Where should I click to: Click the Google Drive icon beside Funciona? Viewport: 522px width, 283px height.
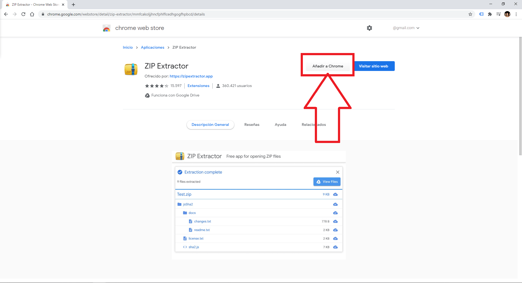(147, 95)
